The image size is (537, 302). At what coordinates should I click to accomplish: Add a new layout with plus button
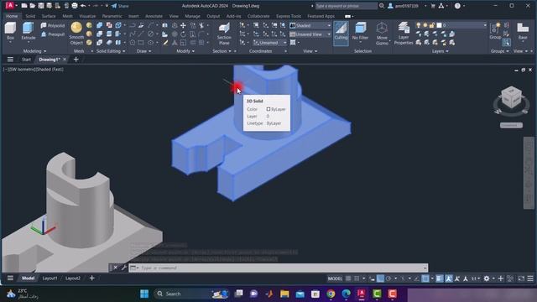pyautogui.click(x=91, y=278)
